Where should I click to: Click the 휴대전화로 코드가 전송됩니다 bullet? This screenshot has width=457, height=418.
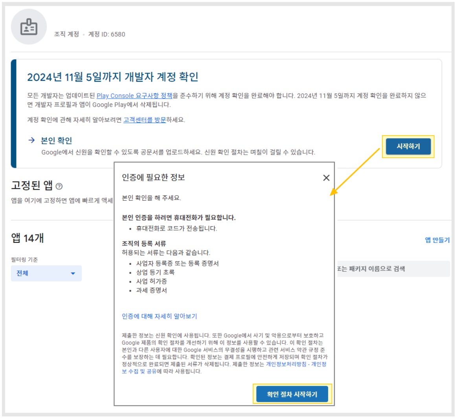coord(176,228)
